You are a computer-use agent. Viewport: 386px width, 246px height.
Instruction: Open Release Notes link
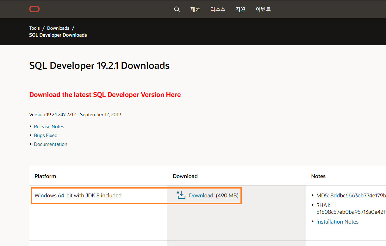[49, 126]
